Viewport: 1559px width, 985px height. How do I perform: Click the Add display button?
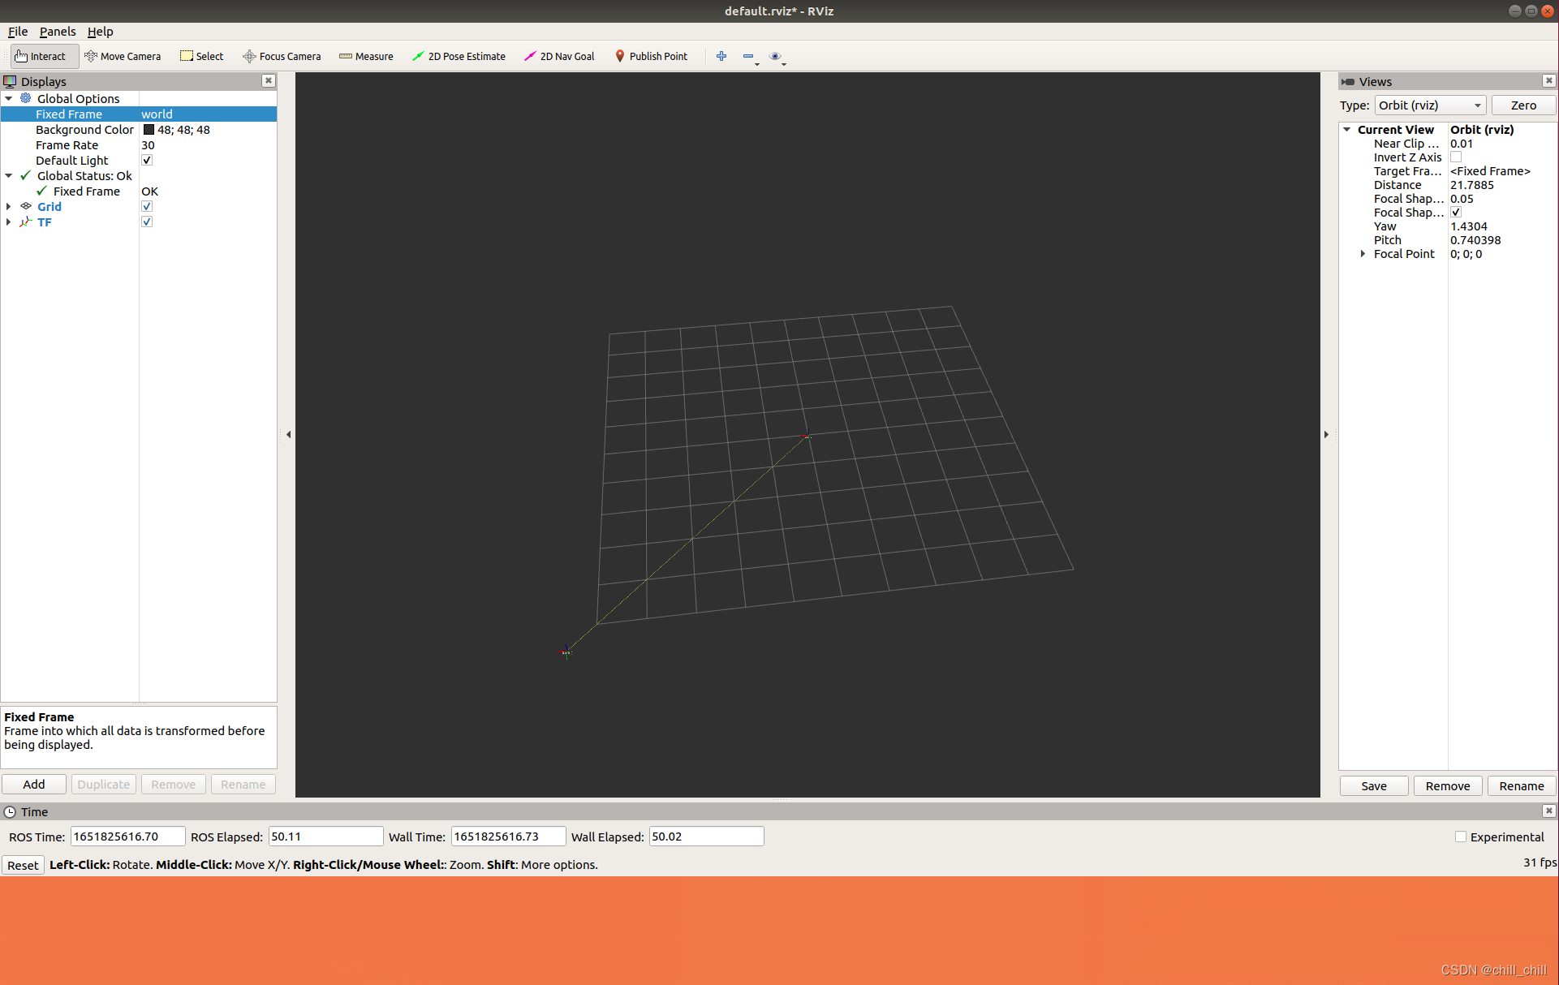coord(33,785)
